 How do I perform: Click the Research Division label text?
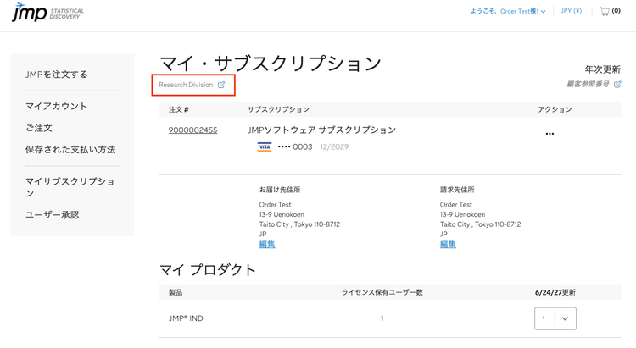pos(186,85)
